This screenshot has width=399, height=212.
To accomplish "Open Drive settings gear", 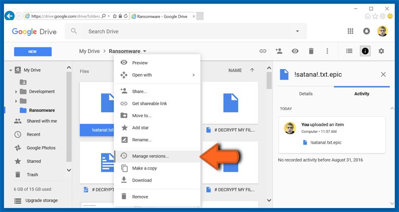I will point(381,51).
